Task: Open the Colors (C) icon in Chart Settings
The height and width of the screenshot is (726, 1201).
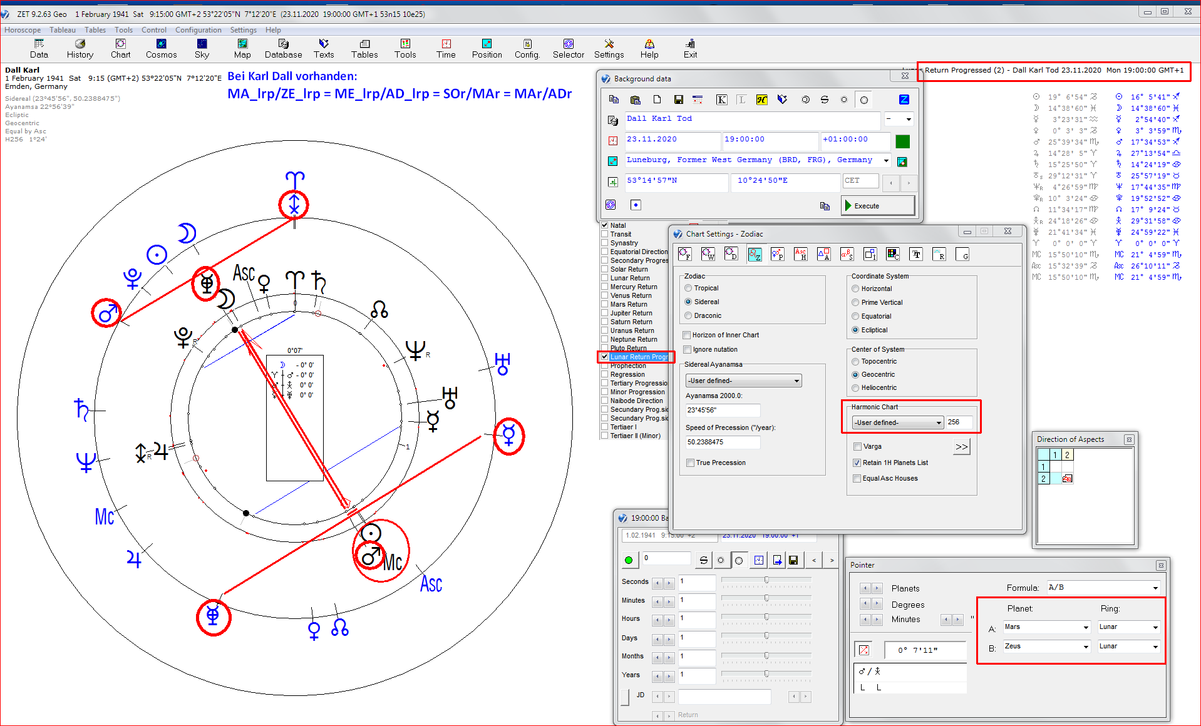Action: point(893,254)
